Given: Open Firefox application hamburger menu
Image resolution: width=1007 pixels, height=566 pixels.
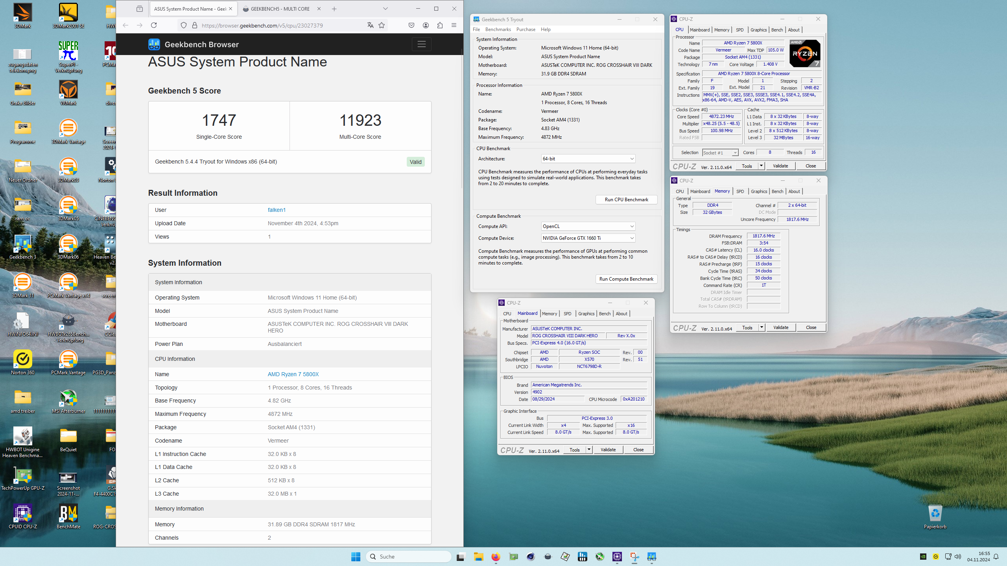Looking at the screenshot, I should tap(454, 25).
